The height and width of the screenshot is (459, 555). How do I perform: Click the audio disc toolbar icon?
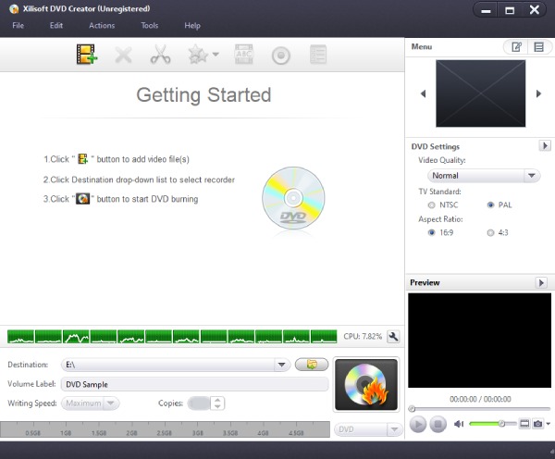click(281, 56)
